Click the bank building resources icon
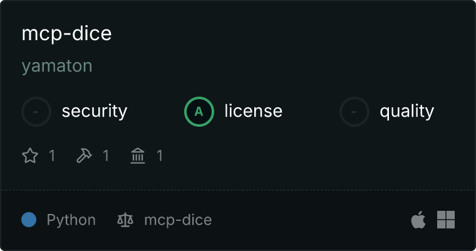This screenshot has height=251, width=476. [x=138, y=156]
